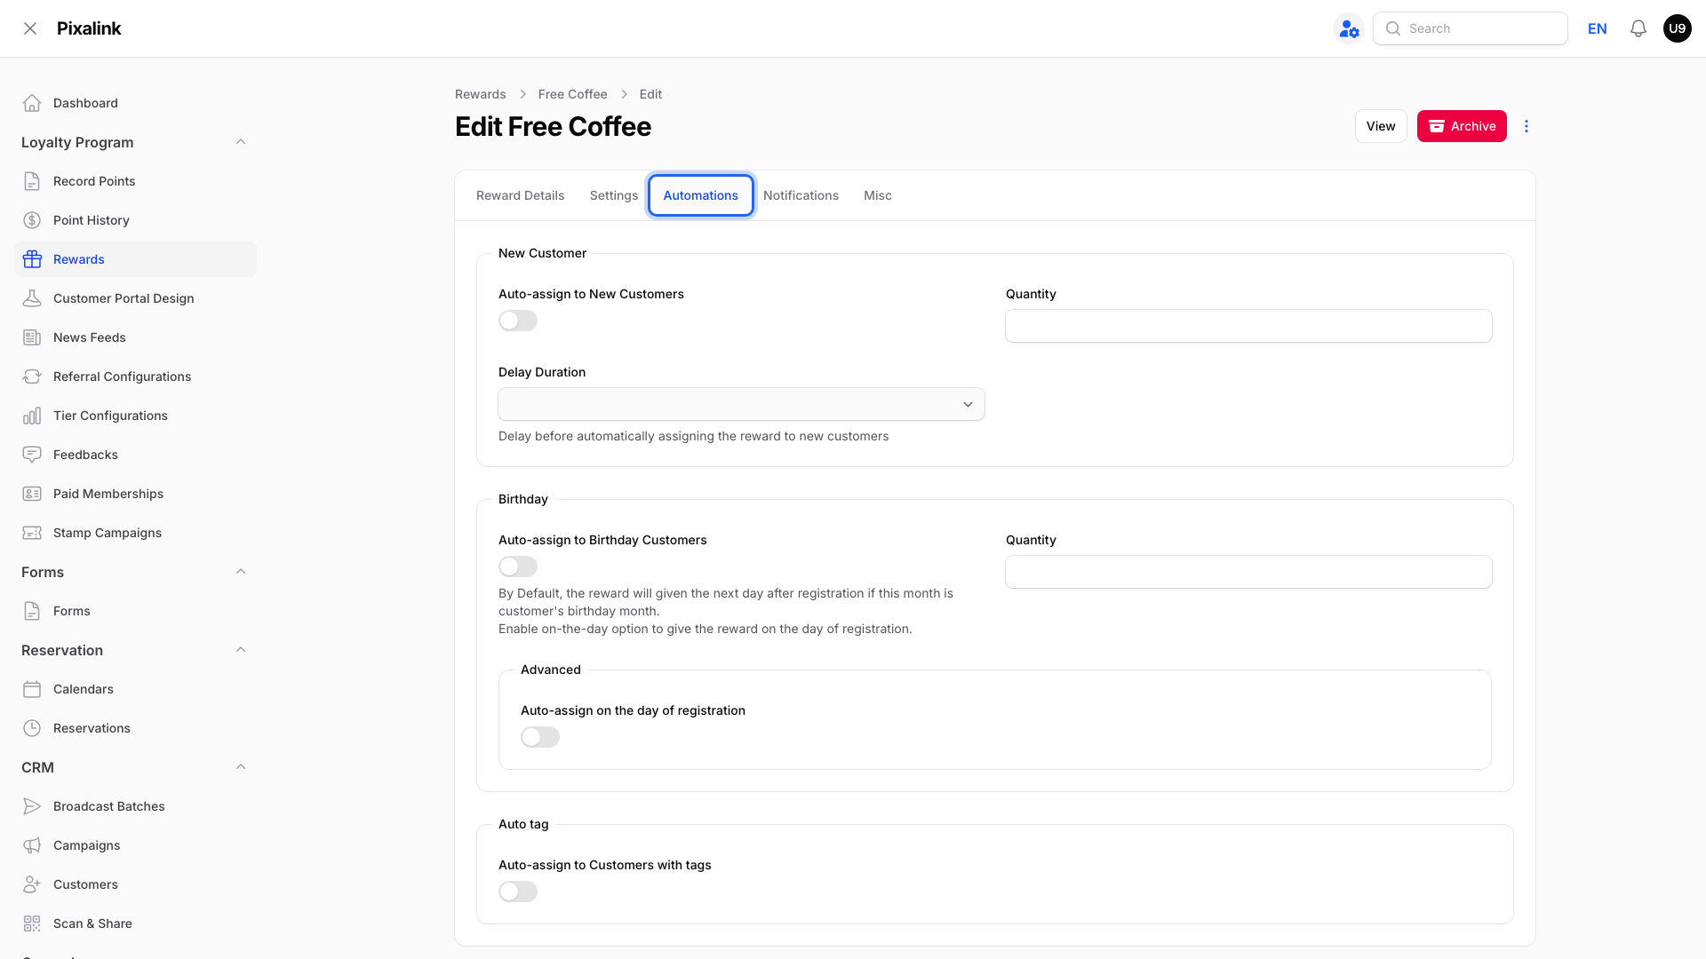Switch to the Misc tab
Screen dimensions: 1706x959
tap(878, 195)
